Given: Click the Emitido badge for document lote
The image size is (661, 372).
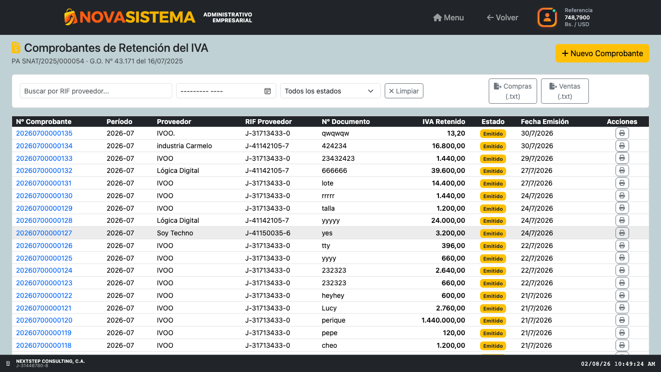Looking at the screenshot, I should point(493,184).
